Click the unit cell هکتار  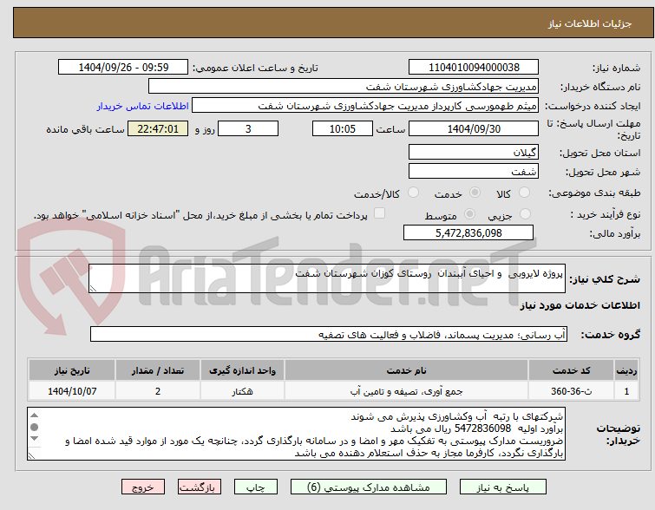click(x=242, y=391)
